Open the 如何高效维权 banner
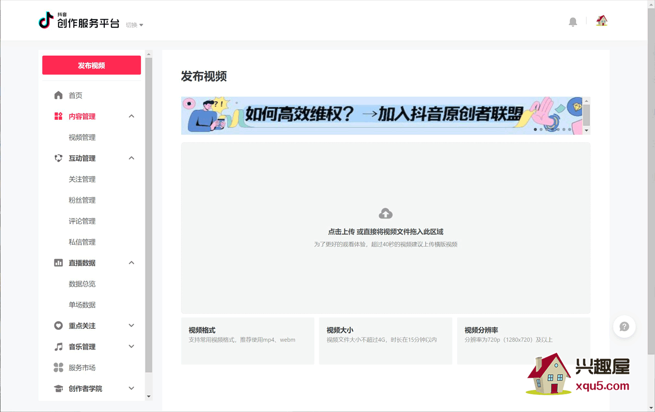Viewport: 655px width, 412px height. (x=382, y=116)
